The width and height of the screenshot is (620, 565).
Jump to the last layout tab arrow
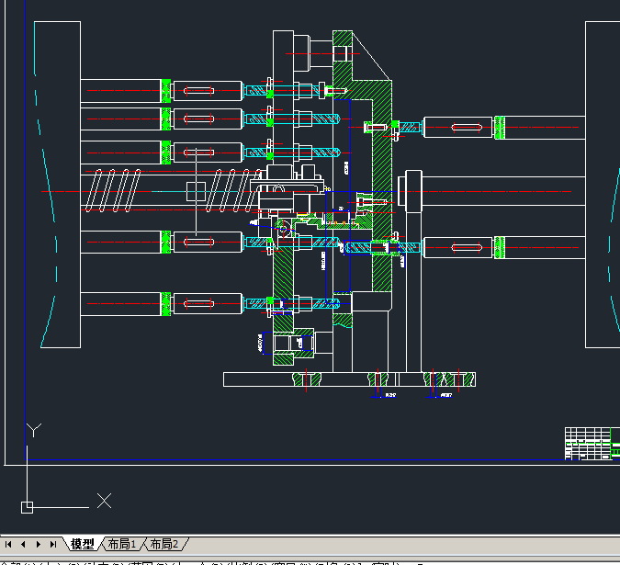(x=53, y=545)
